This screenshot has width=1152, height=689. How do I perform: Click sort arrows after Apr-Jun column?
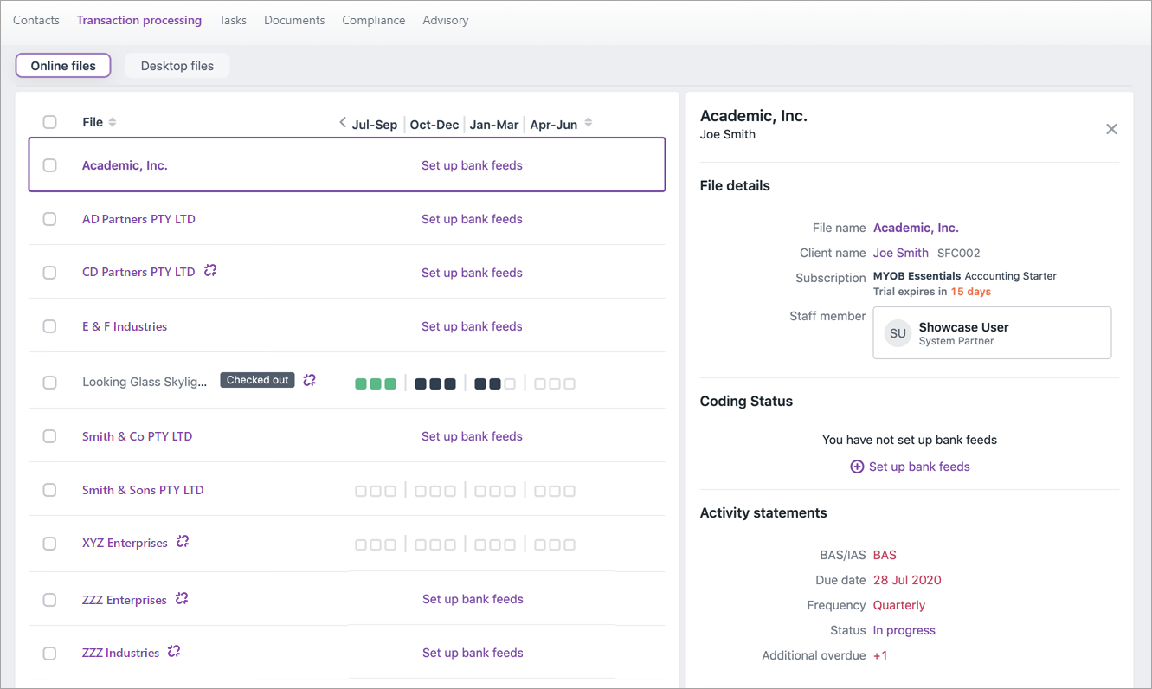pos(589,123)
